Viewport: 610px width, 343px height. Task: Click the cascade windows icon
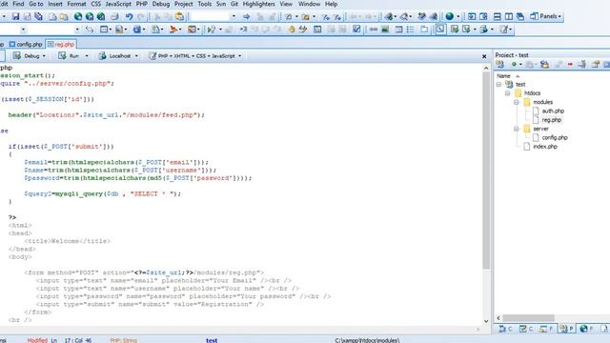click(x=520, y=17)
